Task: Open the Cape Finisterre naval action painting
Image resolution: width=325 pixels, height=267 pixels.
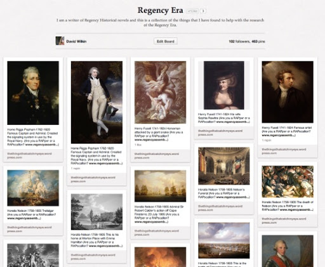Action: [x=161, y=186]
